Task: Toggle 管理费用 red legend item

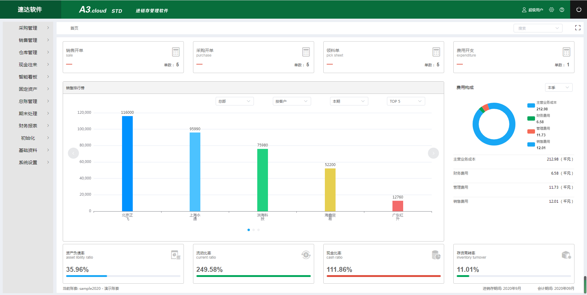Action: click(x=531, y=131)
